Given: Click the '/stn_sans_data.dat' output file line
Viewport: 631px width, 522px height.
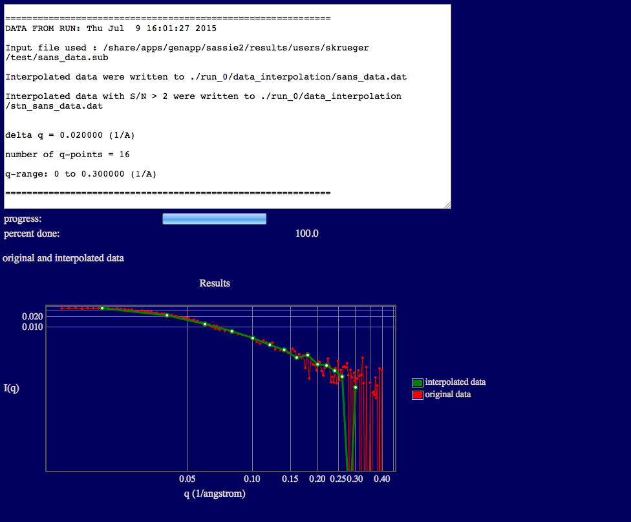Looking at the screenshot, I should 54,106.
